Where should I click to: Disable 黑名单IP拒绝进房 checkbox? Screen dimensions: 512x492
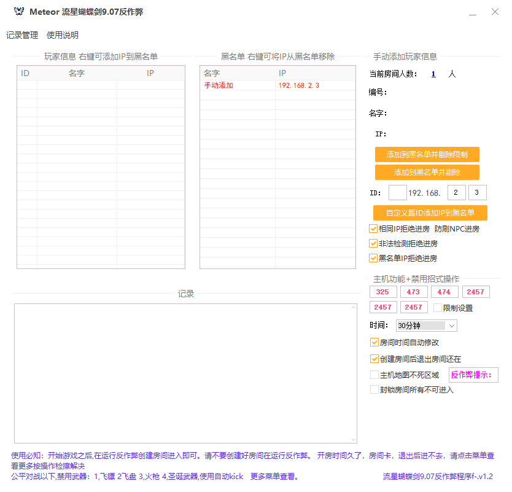(x=373, y=258)
